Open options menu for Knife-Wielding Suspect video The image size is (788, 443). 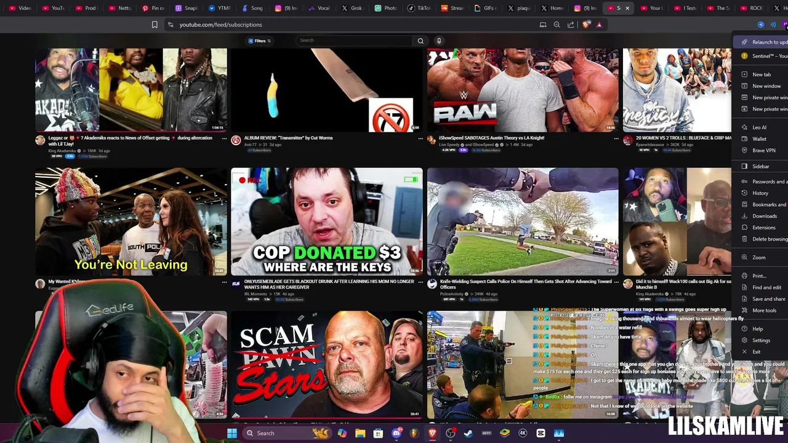point(616,282)
